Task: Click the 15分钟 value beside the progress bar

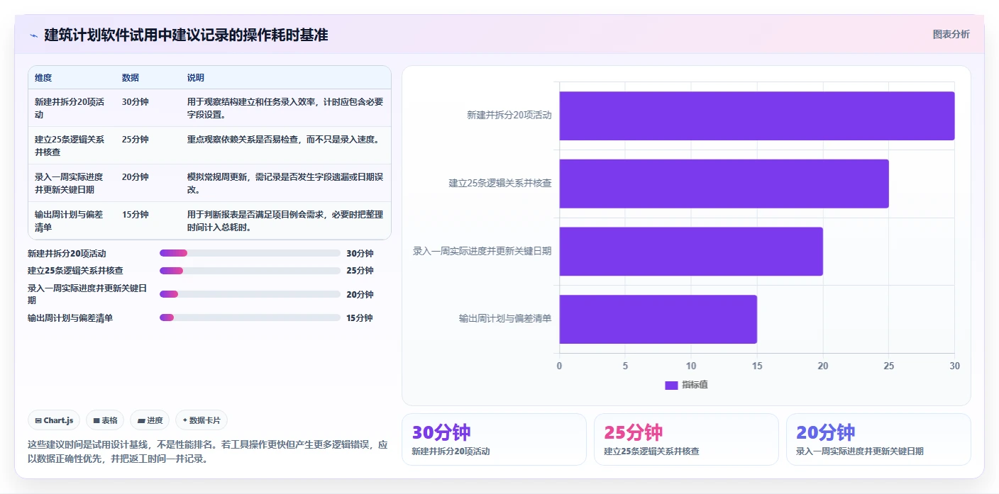Action: tap(360, 318)
